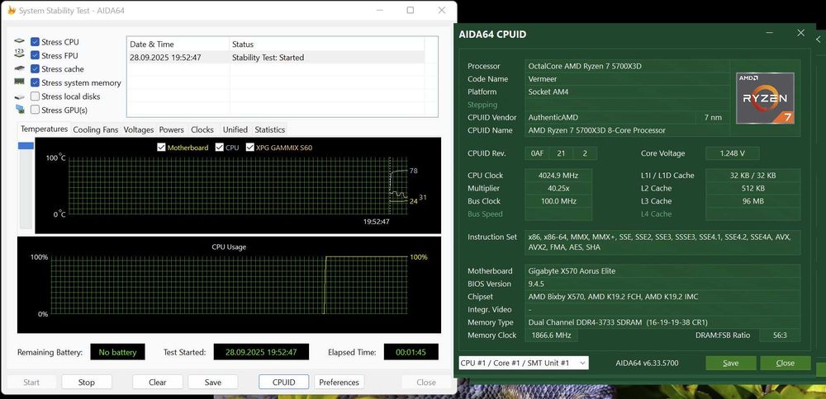Click the 96 MB L3 Cache value

point(752,201)
